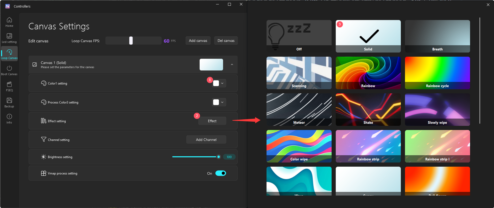Screen dimensions: 494x208
Task: Click the Effect setting books icon
Action: (x=44, y=121)
